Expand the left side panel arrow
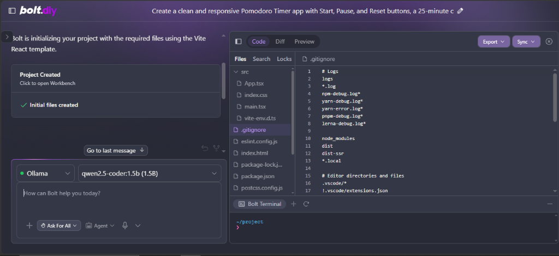The height and width of the screenshot is (256, 559). (x=7, y=36)
